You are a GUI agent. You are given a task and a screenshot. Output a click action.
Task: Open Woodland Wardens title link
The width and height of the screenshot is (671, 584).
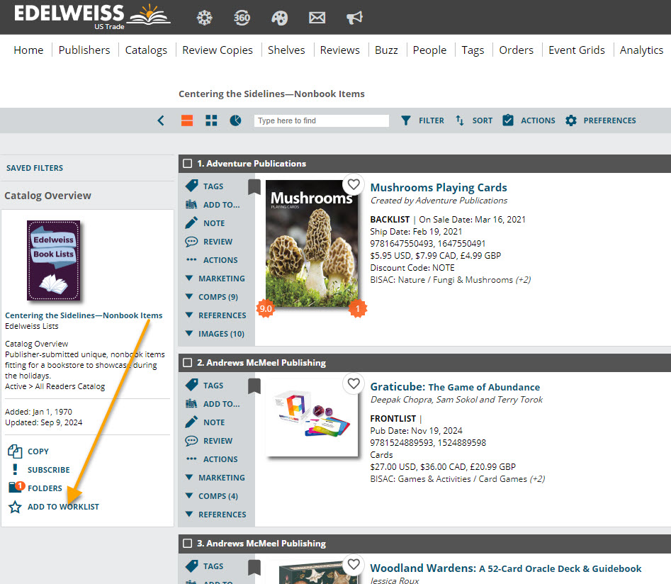click(506, 568)
